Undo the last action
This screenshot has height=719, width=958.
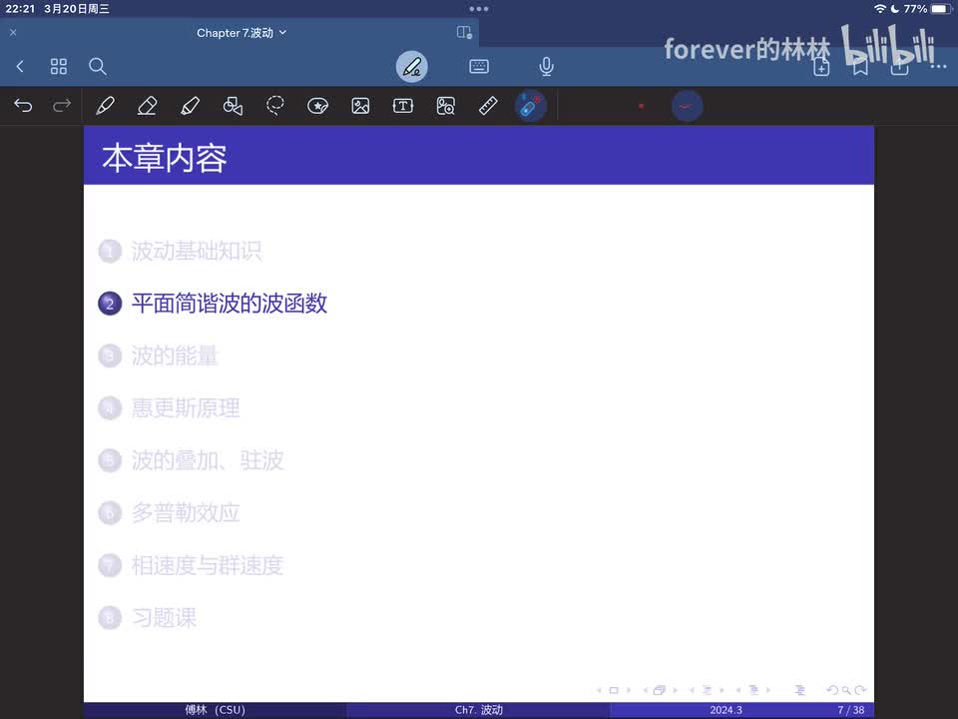pos(23,106)
